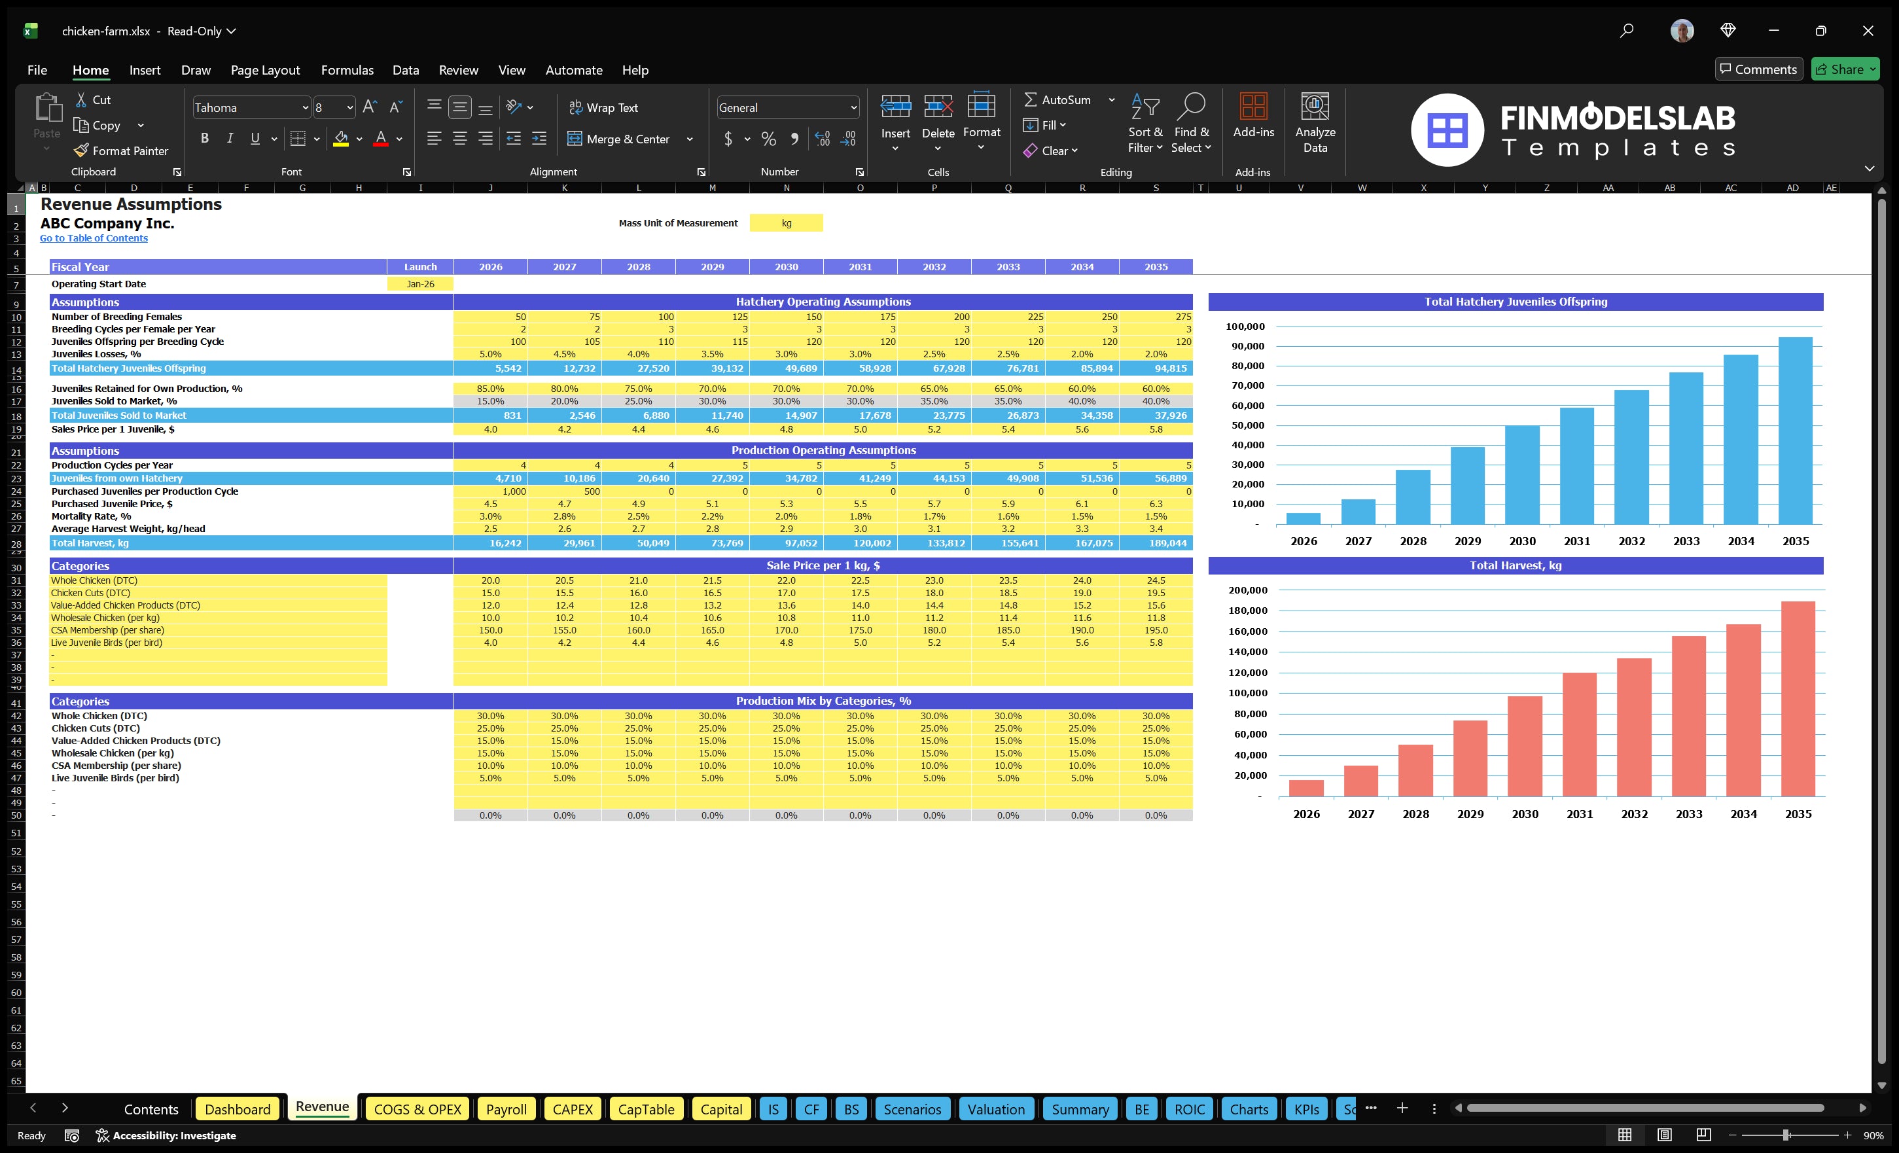Expand the AutoSum dropdown arrow
This screenshot has width=1899, height=1153.
(1111, 99)
